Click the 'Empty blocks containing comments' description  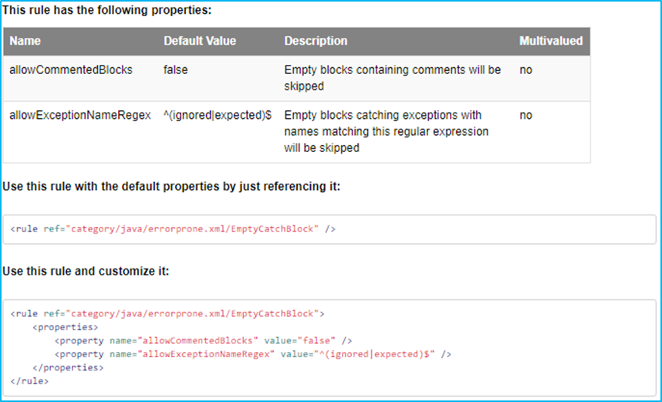coord(392,78)
